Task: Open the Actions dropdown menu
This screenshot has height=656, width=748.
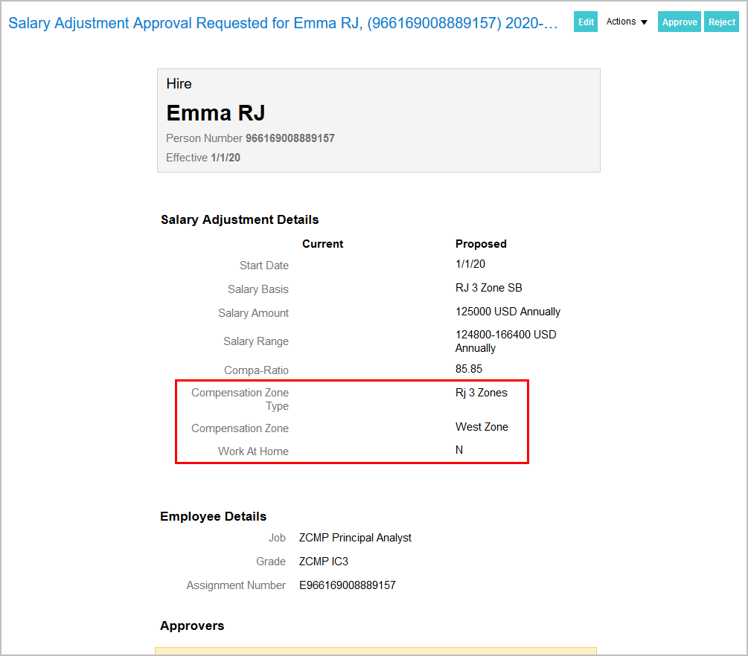Action: click(x=627, y=22)
